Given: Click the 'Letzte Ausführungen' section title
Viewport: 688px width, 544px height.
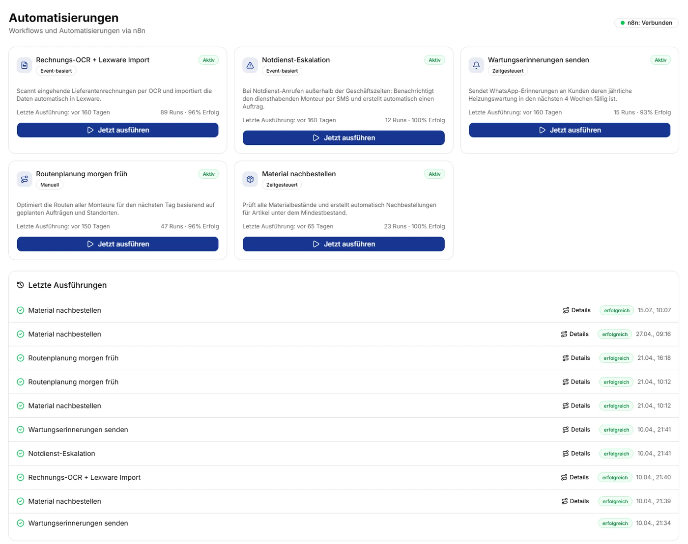Looking at the screenshot, I should click(67, 285).
